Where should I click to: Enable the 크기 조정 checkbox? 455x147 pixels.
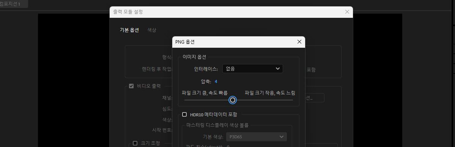tap(135, 143)
